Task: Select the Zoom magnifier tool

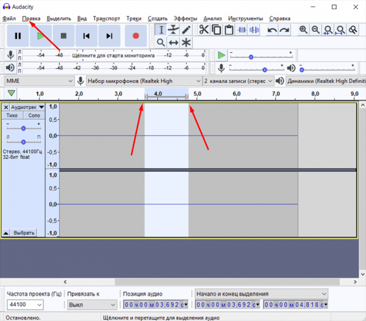Action: pos(161,43)
